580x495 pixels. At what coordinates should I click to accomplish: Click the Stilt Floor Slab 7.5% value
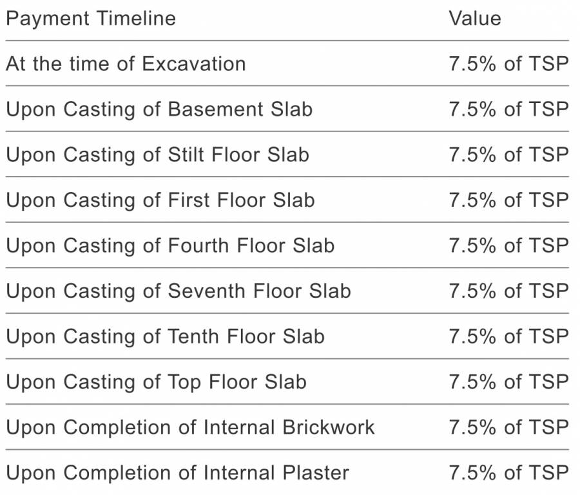[508, 155]
